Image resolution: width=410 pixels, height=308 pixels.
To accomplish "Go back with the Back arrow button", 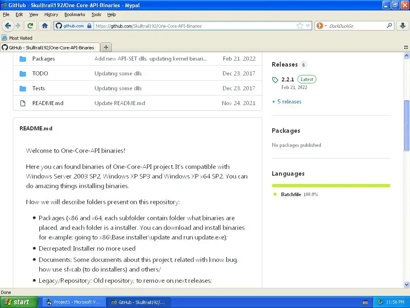I will coord(8,26).
